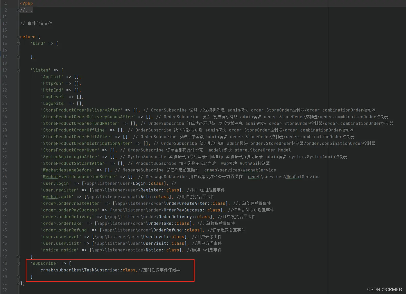Viewport: 406px width, 294px height.
Task: Click the 'order.orderCreateAfter' key
Action: 71,204
